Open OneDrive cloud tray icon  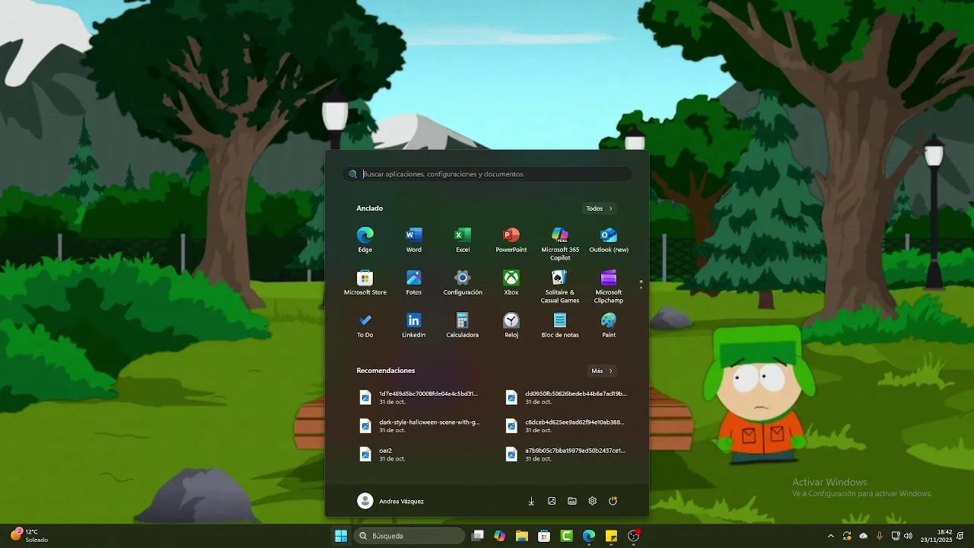(x=863, y=536)
